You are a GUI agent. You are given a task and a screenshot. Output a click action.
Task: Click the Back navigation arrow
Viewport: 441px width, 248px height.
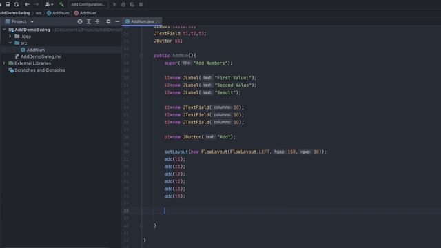28,4
